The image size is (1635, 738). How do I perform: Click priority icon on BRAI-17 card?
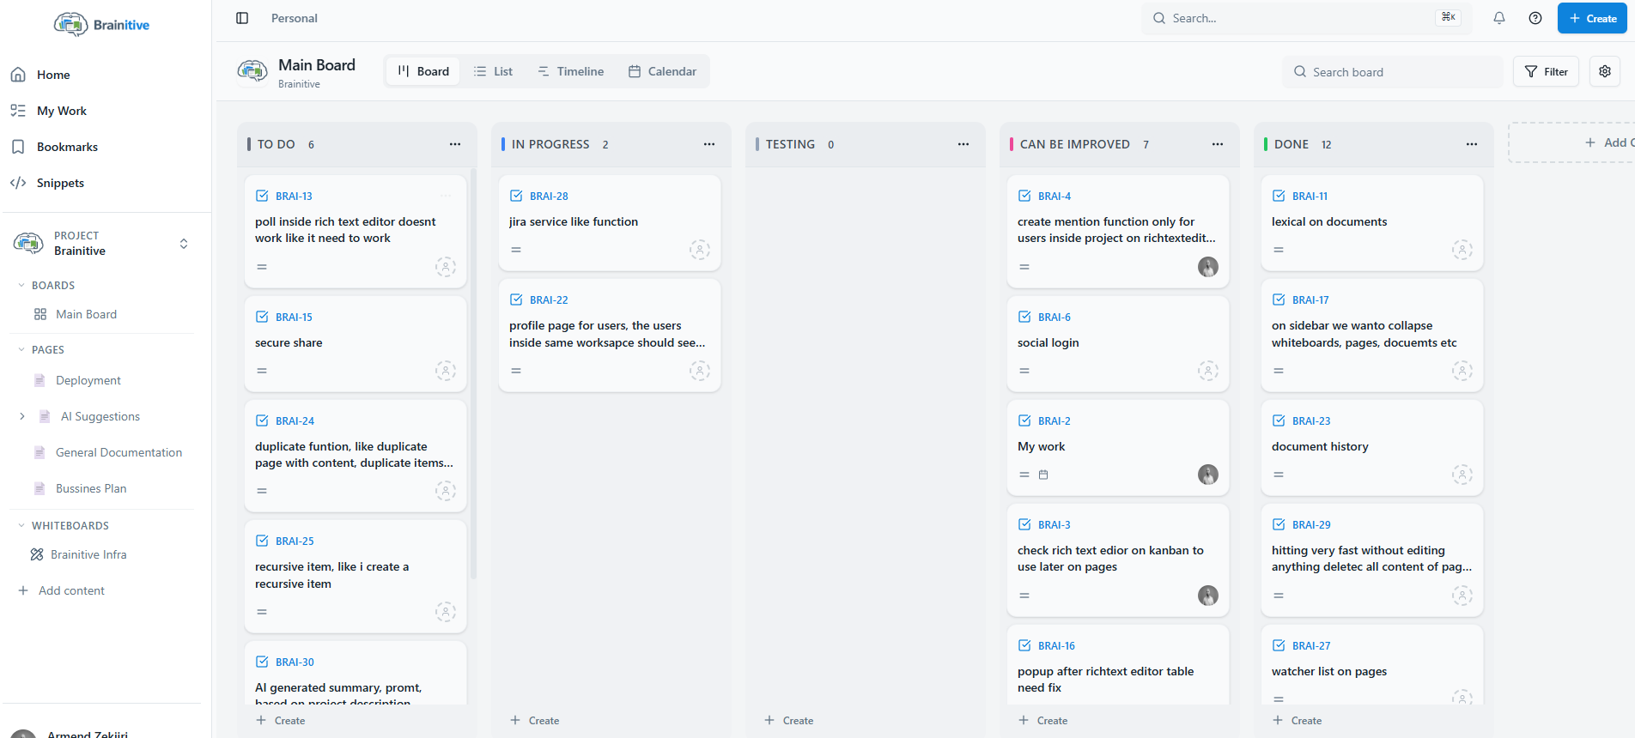click(1279, 371)
